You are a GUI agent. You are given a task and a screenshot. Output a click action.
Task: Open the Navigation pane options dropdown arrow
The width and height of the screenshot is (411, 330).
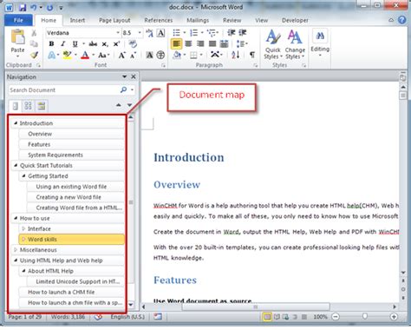124,76
